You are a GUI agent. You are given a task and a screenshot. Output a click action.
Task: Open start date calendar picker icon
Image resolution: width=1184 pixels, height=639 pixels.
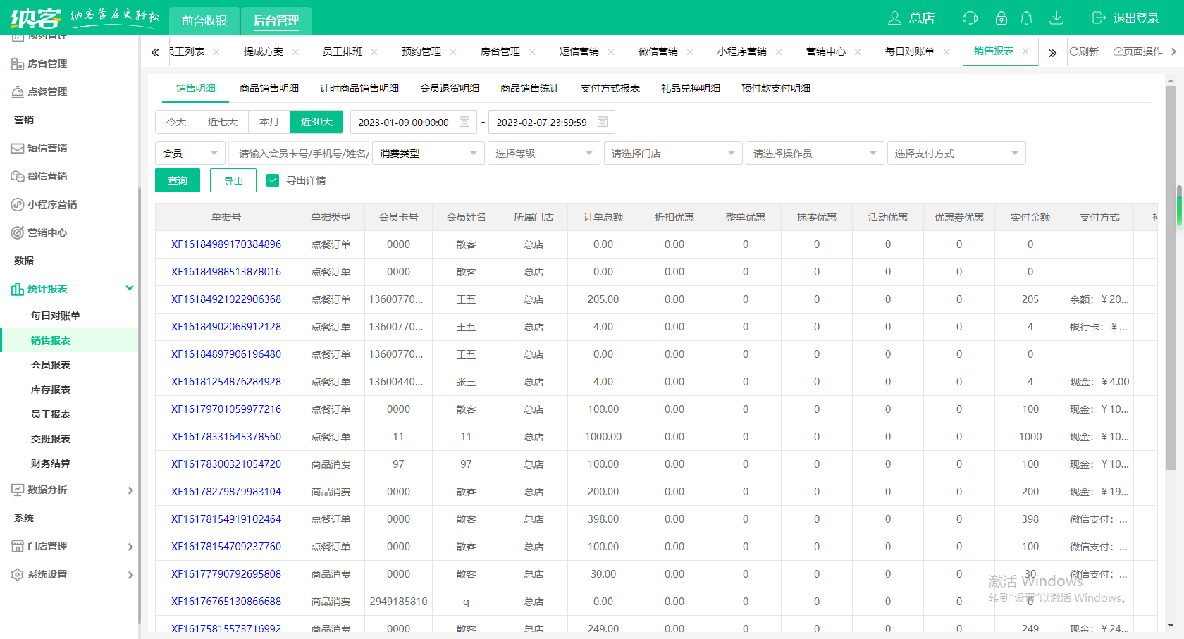464,122
